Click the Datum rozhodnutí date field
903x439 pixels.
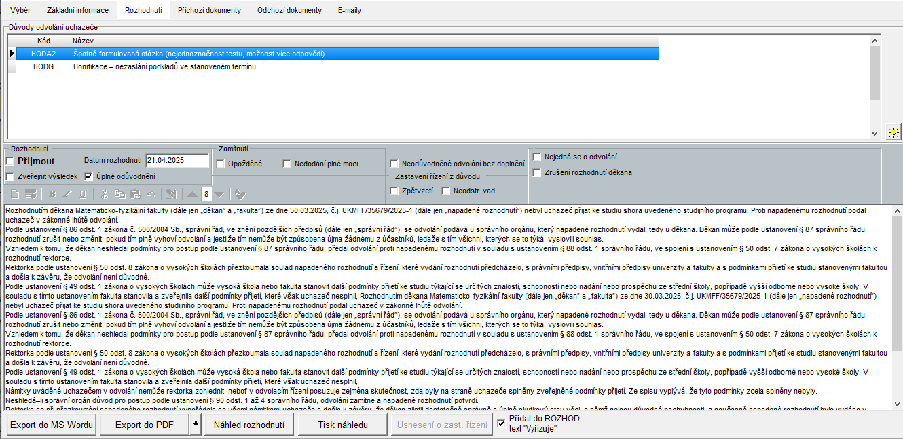coord(177,161)
